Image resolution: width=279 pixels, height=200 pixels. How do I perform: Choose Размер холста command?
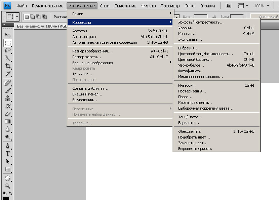(120, 57)
